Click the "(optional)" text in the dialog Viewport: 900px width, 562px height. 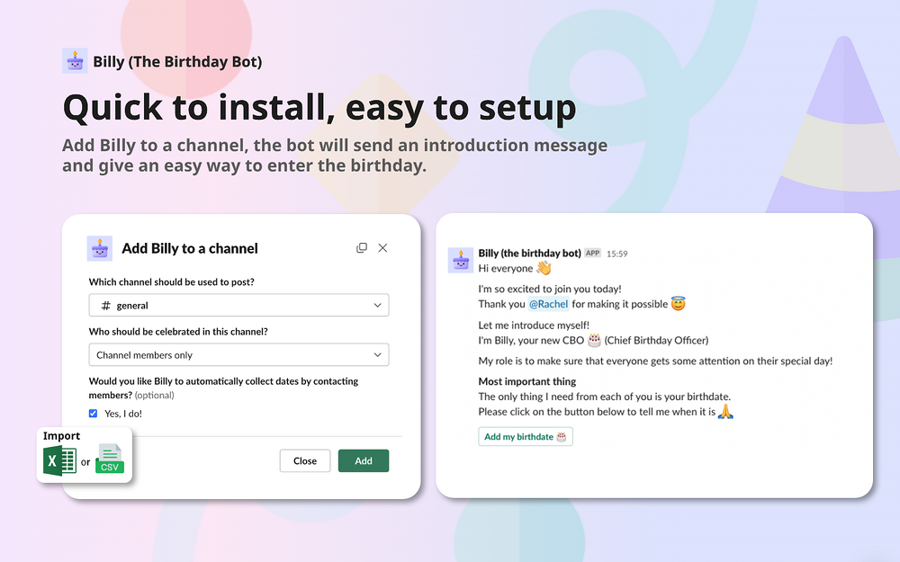coord(155,395)
